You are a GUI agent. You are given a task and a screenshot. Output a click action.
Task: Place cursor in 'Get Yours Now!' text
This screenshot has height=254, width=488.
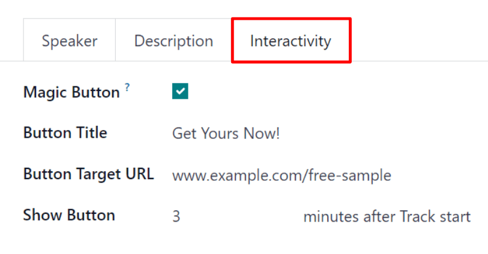226,133
